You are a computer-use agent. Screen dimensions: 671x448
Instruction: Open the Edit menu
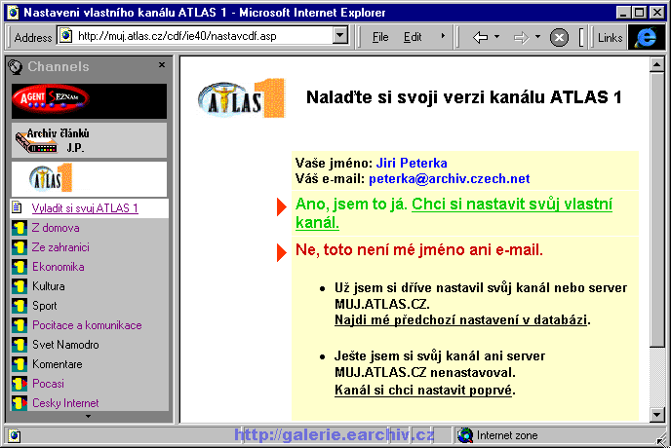coord(413,37)
